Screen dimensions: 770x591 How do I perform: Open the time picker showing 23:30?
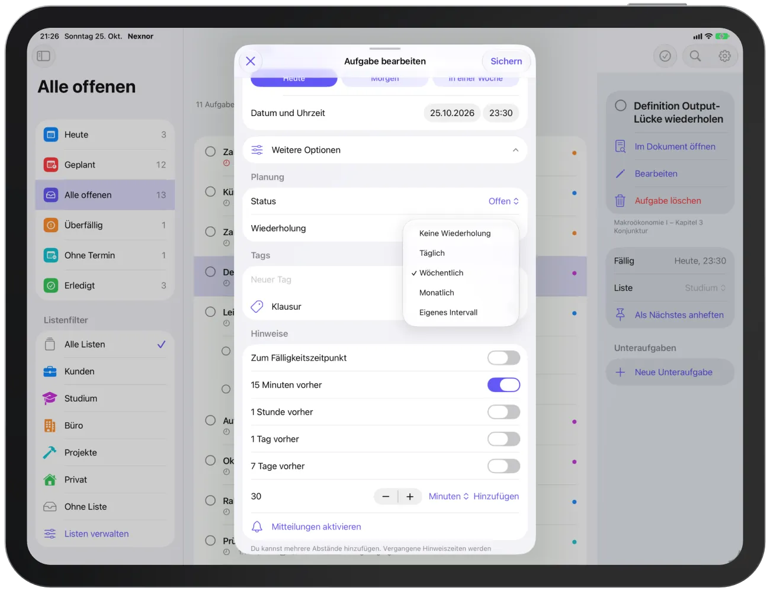501,113
